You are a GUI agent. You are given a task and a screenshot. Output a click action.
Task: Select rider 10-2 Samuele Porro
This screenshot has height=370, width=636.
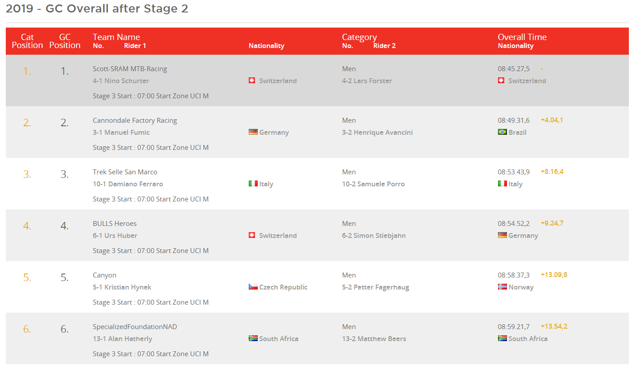373,184
